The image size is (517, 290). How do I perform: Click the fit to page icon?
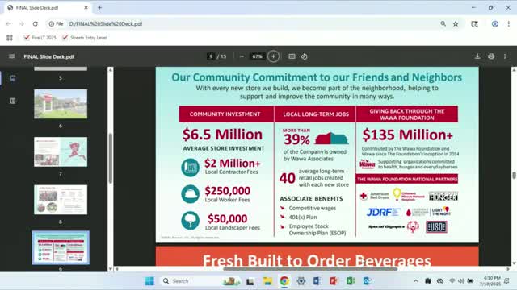[x=292, y=56]
